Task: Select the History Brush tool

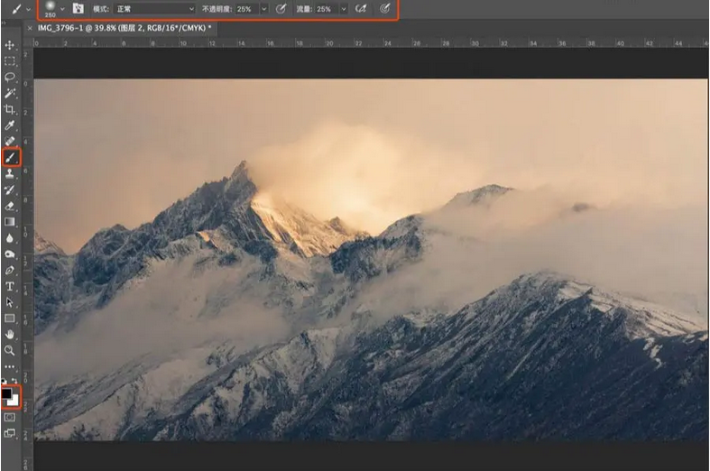Action: tap(10, 189)
